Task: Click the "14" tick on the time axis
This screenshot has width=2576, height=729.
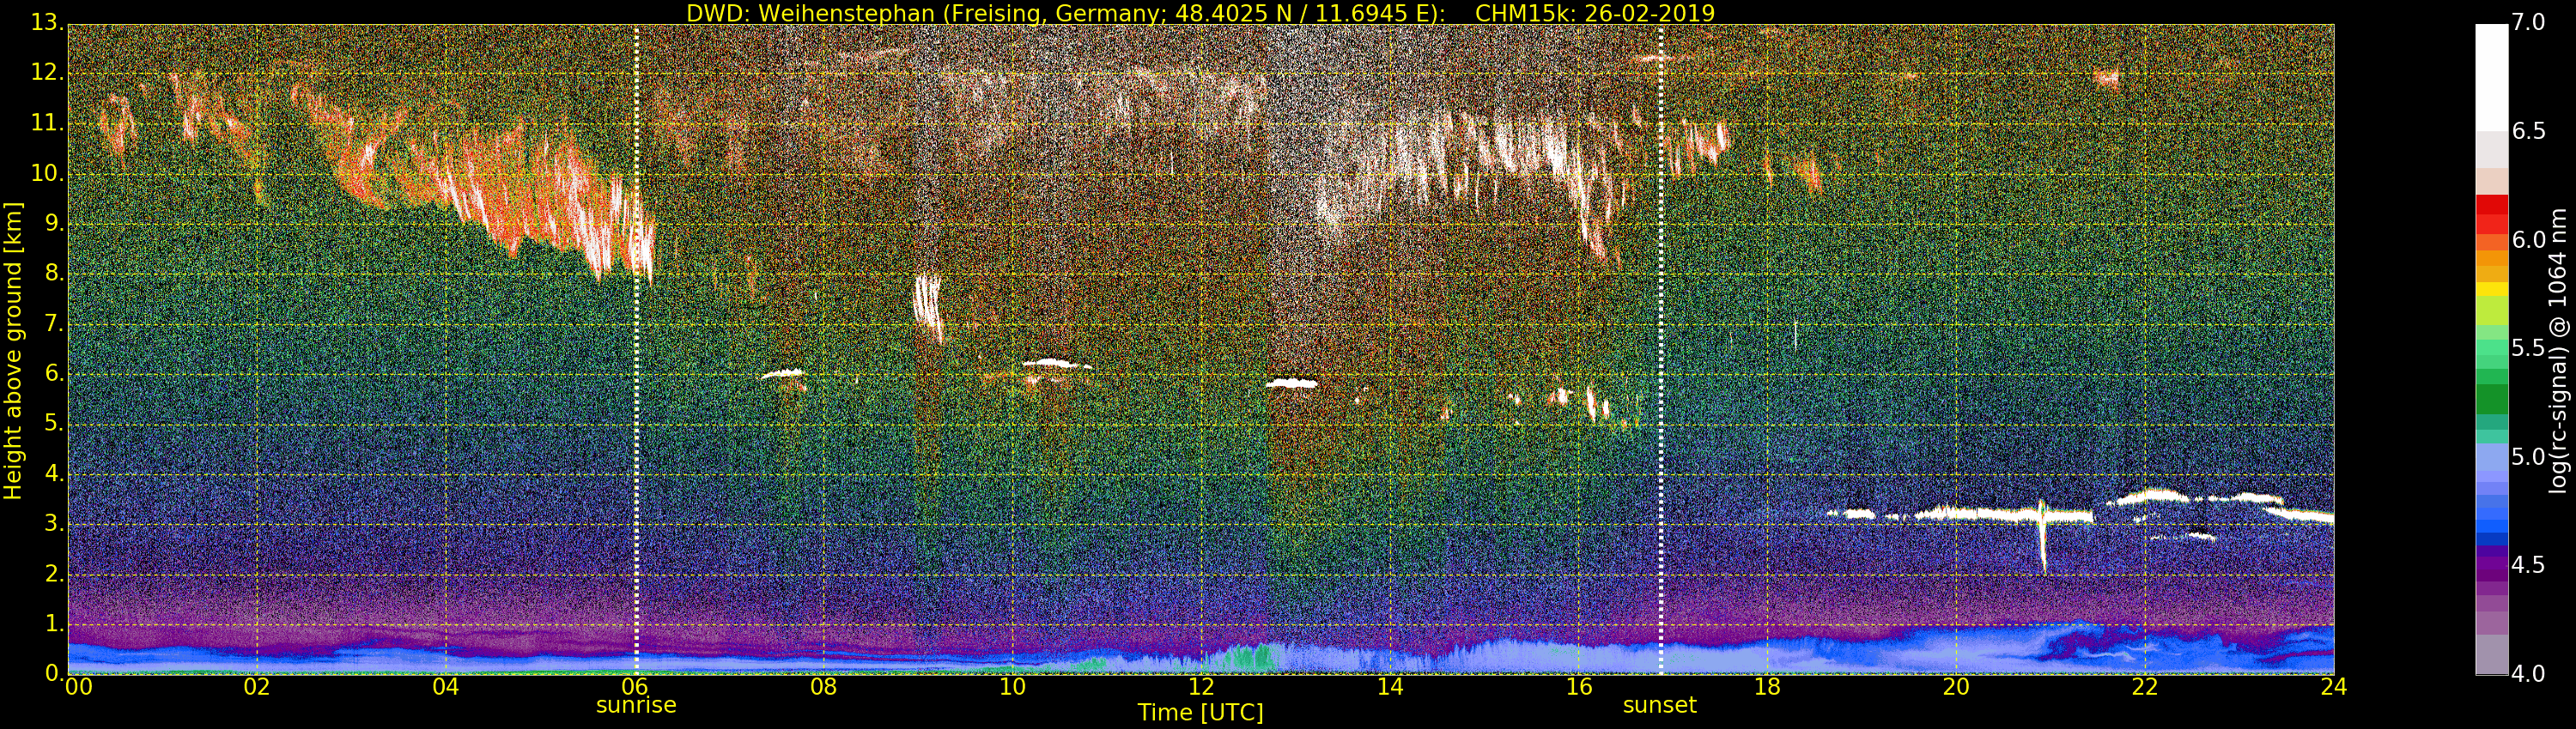Action: (1390, 687)
